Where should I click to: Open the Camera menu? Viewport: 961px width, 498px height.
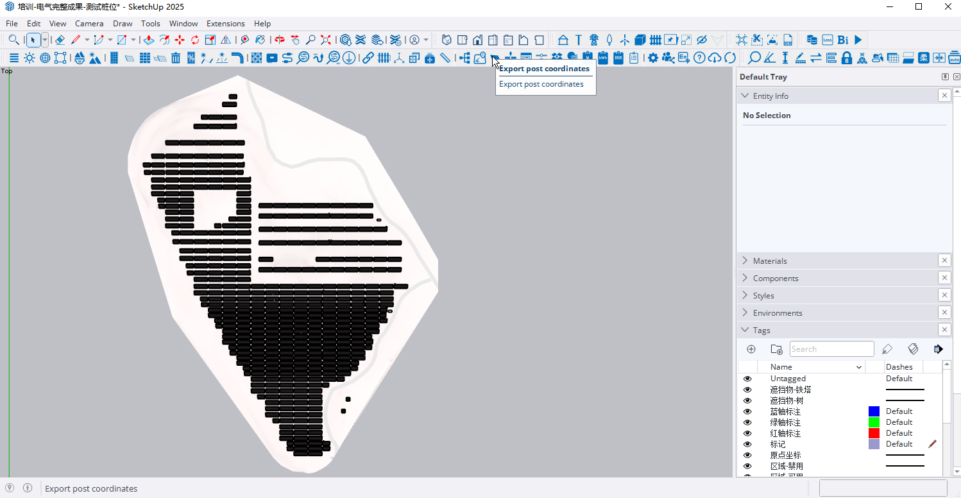pyautogui.click(x=89, y=23)
